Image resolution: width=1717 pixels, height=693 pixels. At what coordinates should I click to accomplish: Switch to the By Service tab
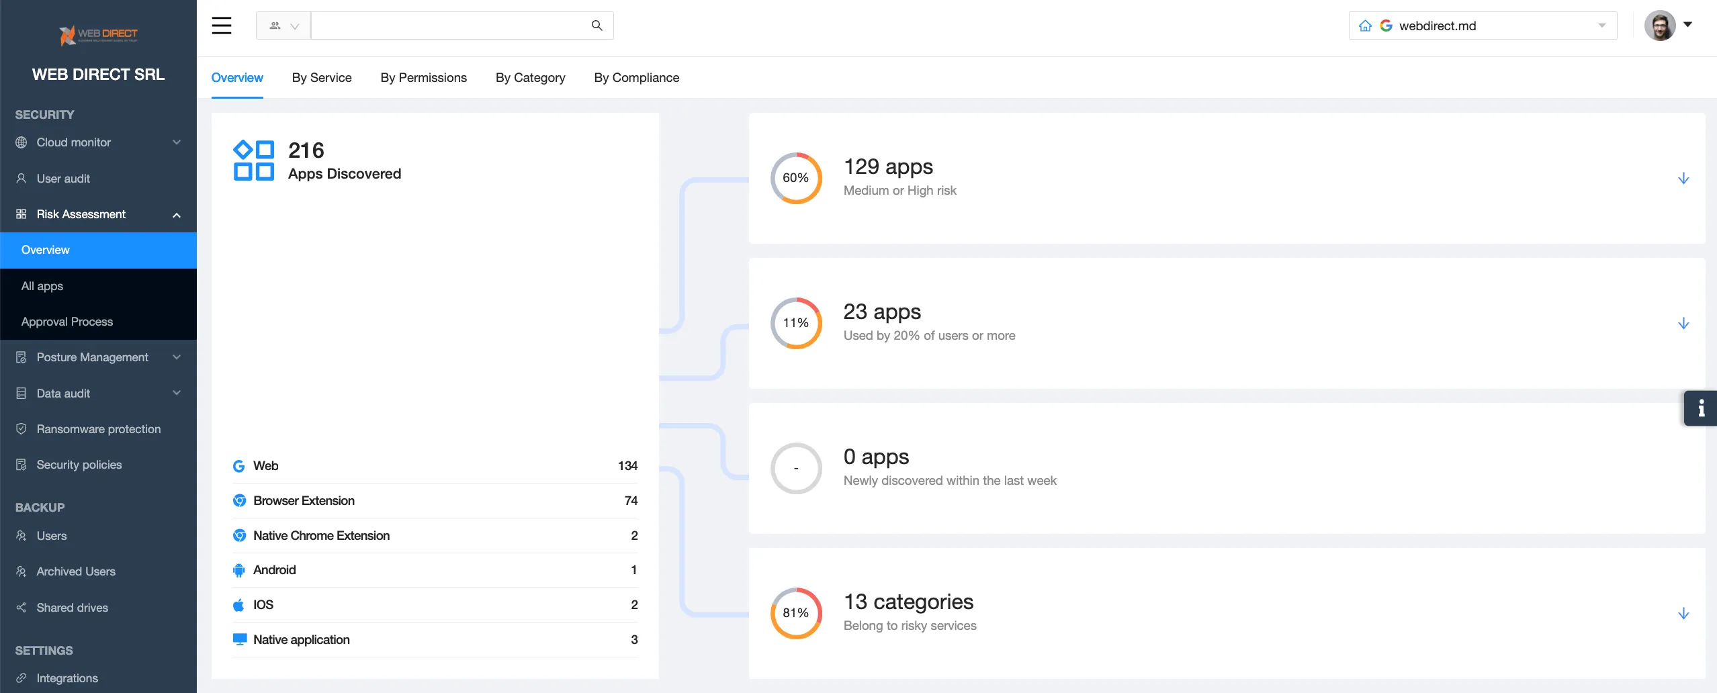tap(322, 78)
